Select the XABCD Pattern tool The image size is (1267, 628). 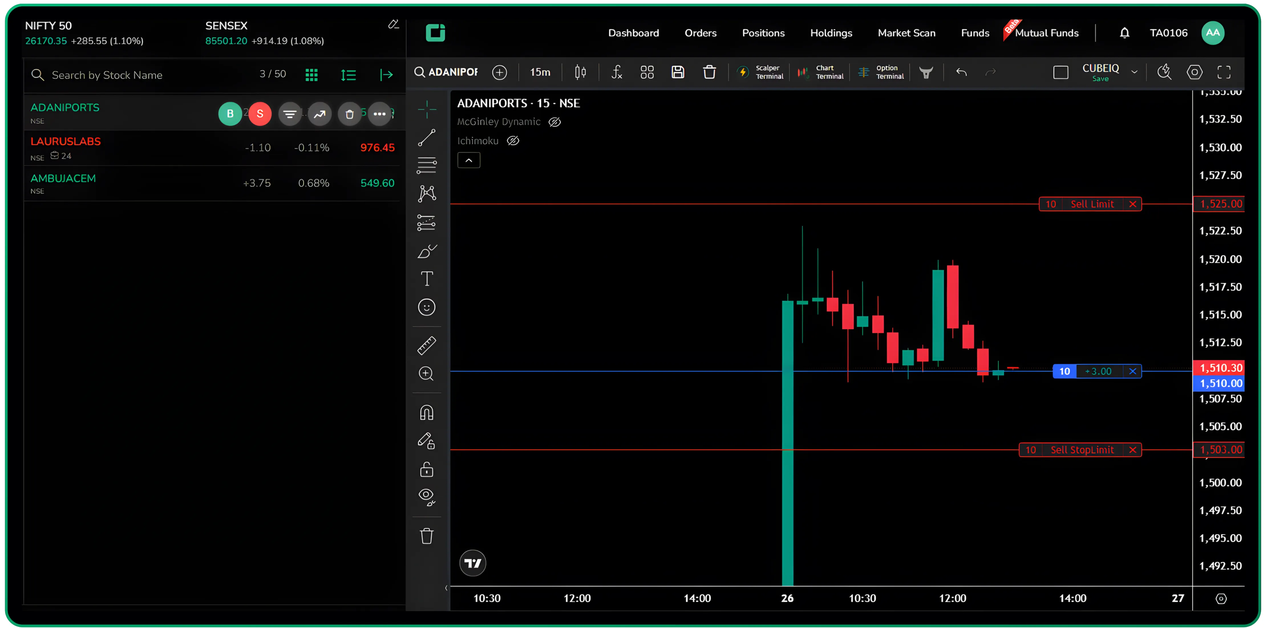(x=427, y=193)
